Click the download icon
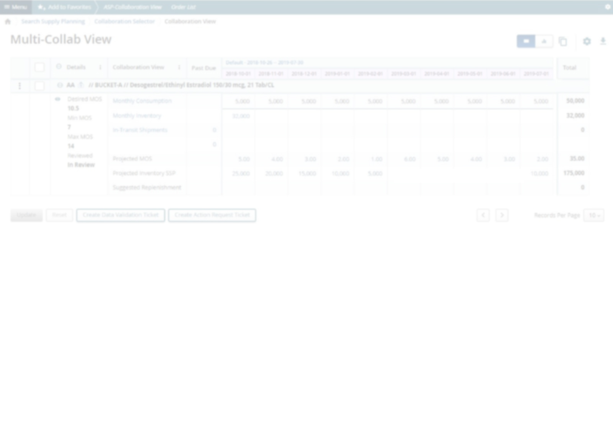 click(x=603, y=41)
